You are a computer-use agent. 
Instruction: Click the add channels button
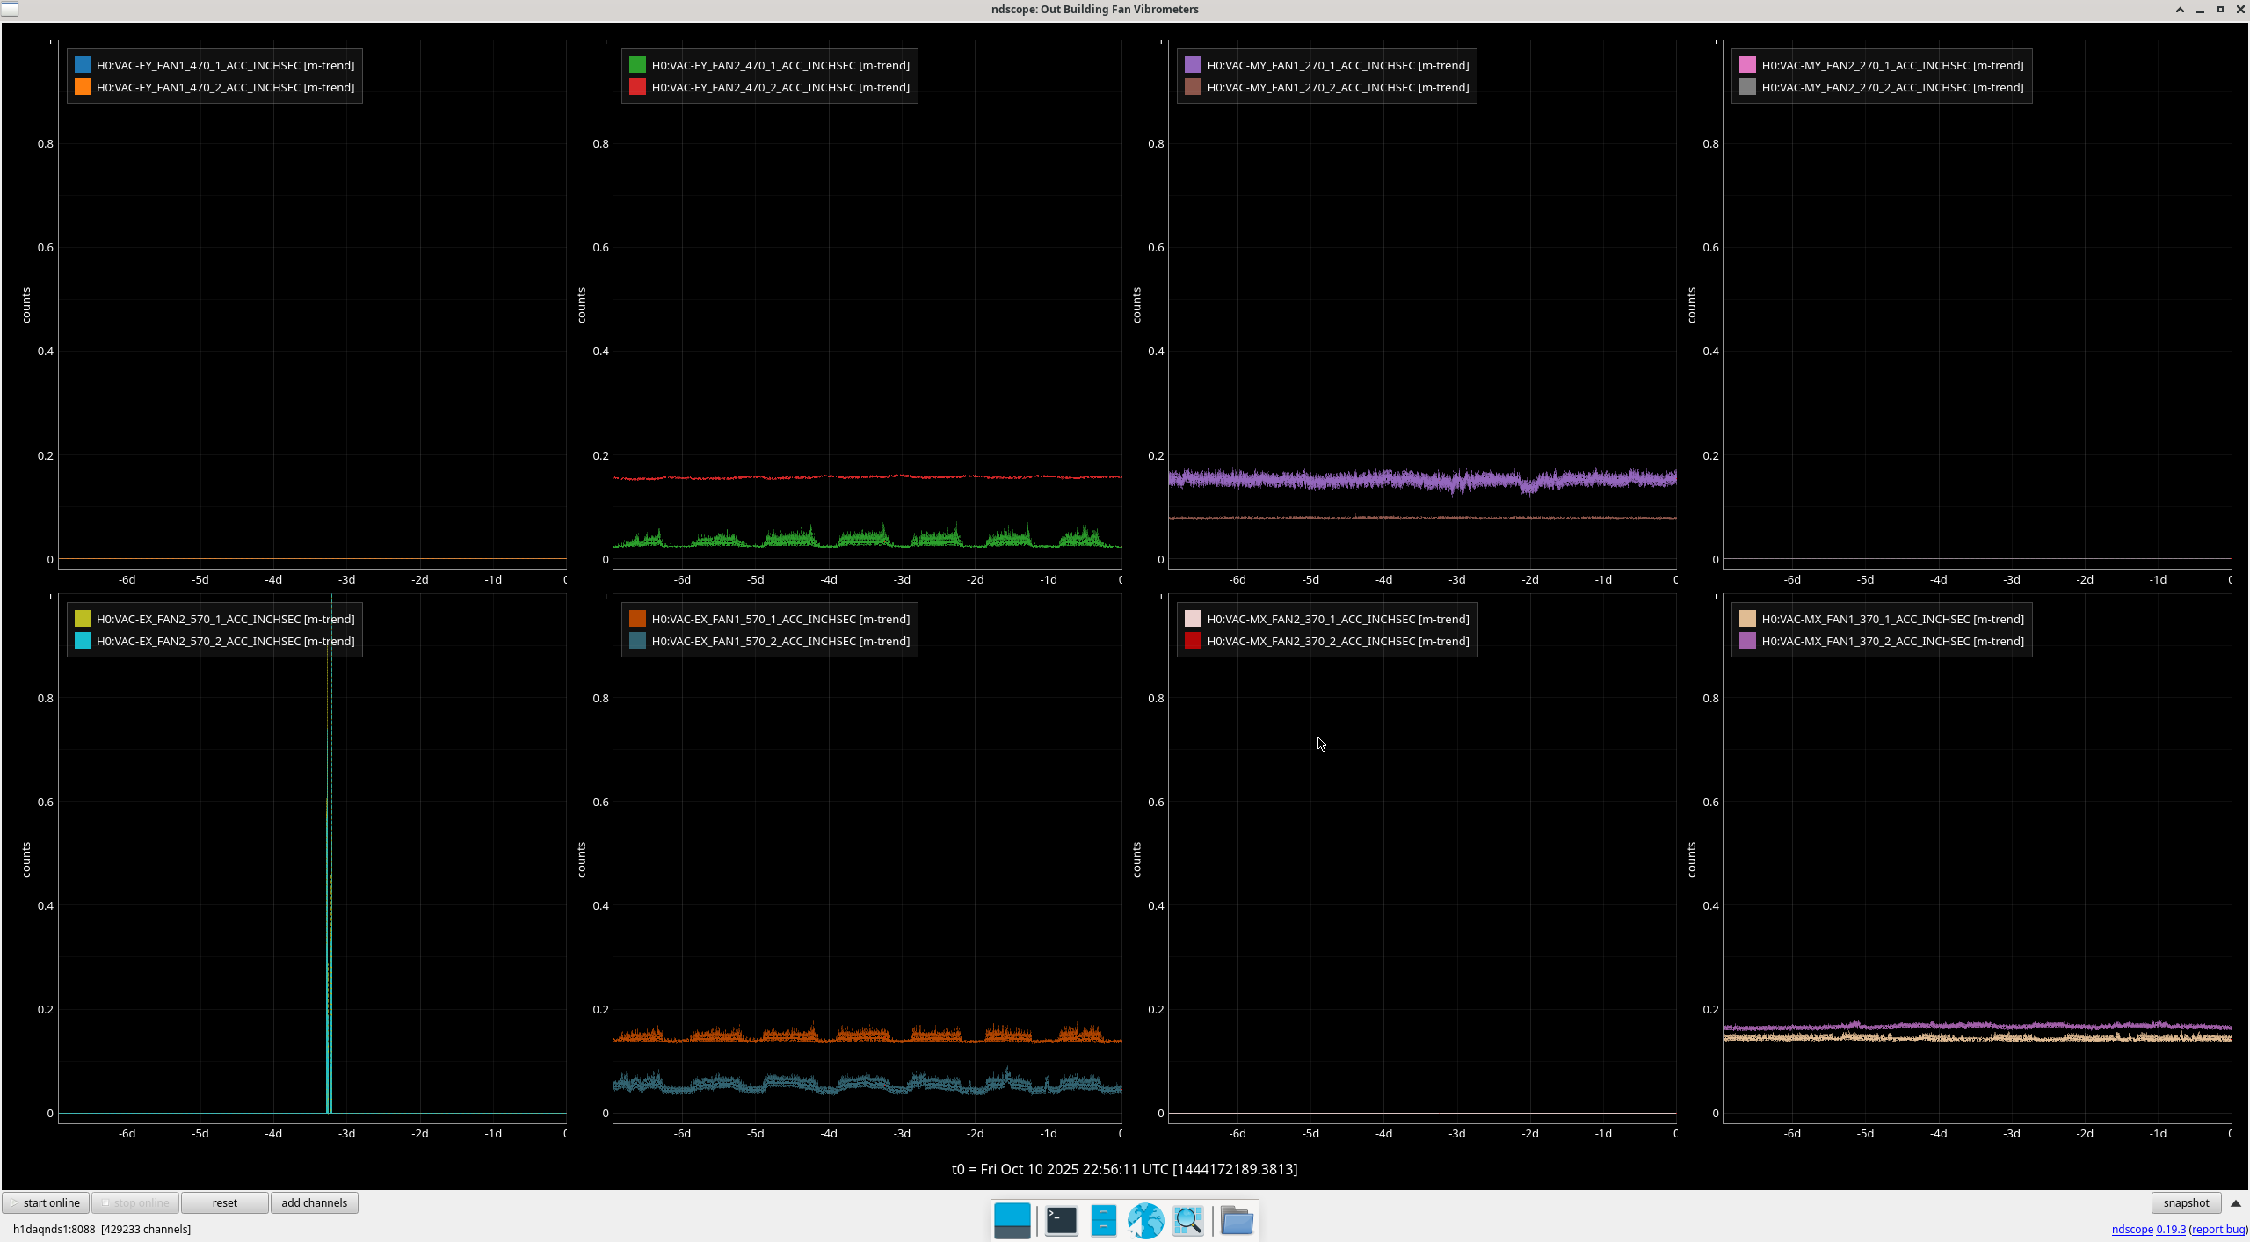click(314, 1202)
